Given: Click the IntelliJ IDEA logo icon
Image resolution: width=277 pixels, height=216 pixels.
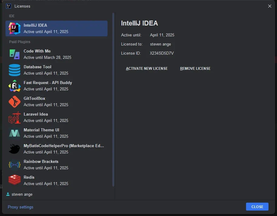Looking at the screenshot, I should pyautogui.click(x=14, y=29).
